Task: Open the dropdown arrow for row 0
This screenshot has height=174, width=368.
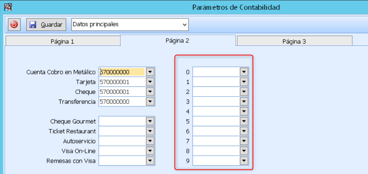Action: click(244, 72)
